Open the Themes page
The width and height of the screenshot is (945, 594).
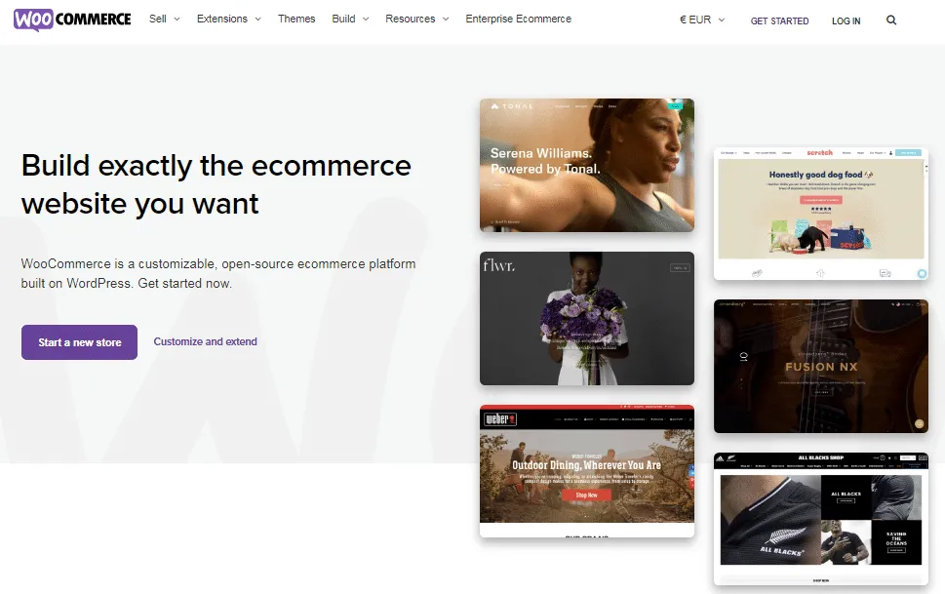296,19
